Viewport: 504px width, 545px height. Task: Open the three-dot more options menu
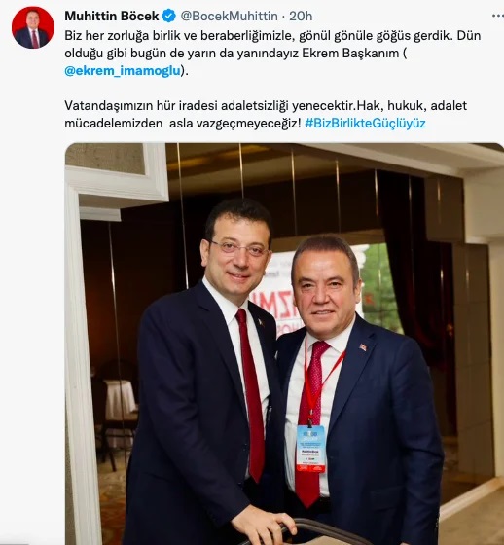point(498,16)
